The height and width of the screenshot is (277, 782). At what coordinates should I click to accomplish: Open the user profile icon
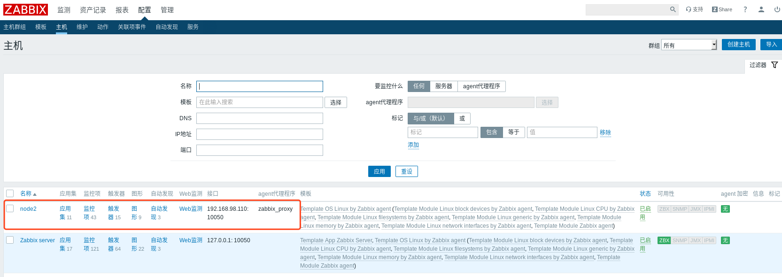click(761, 9)
